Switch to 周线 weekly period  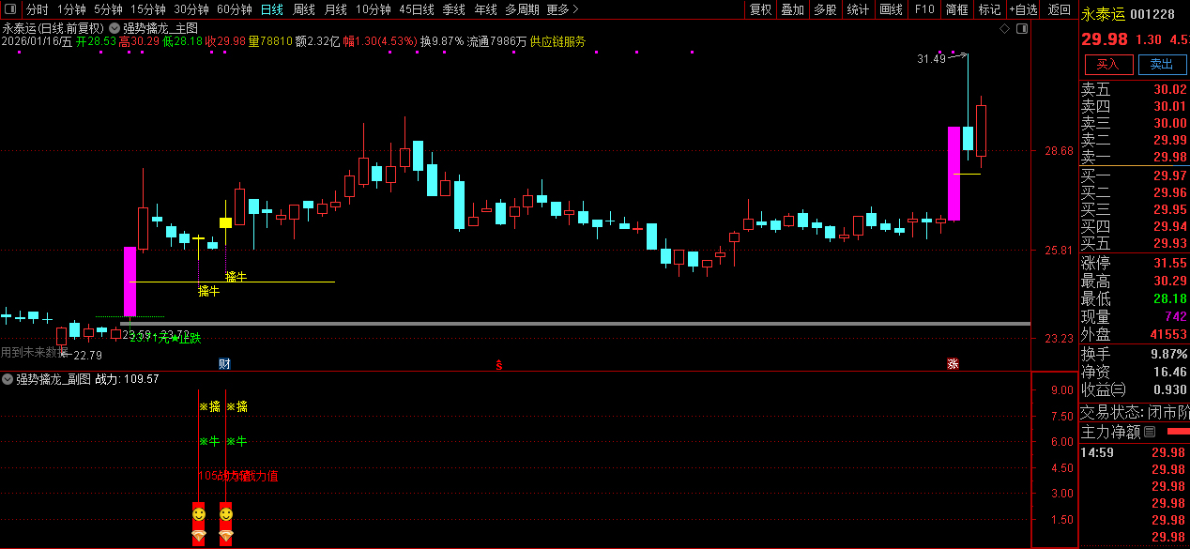pyautogui.click(x=303, y=9)
